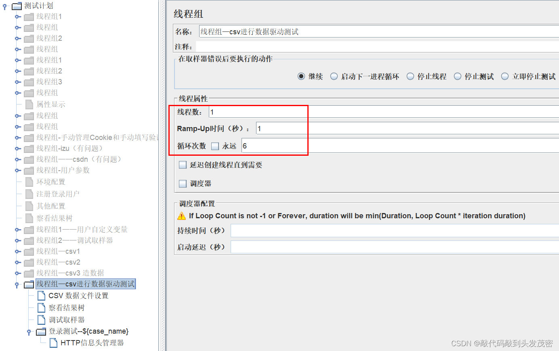
Task: Click the 循环次数 value field
Action: [400, 146]
